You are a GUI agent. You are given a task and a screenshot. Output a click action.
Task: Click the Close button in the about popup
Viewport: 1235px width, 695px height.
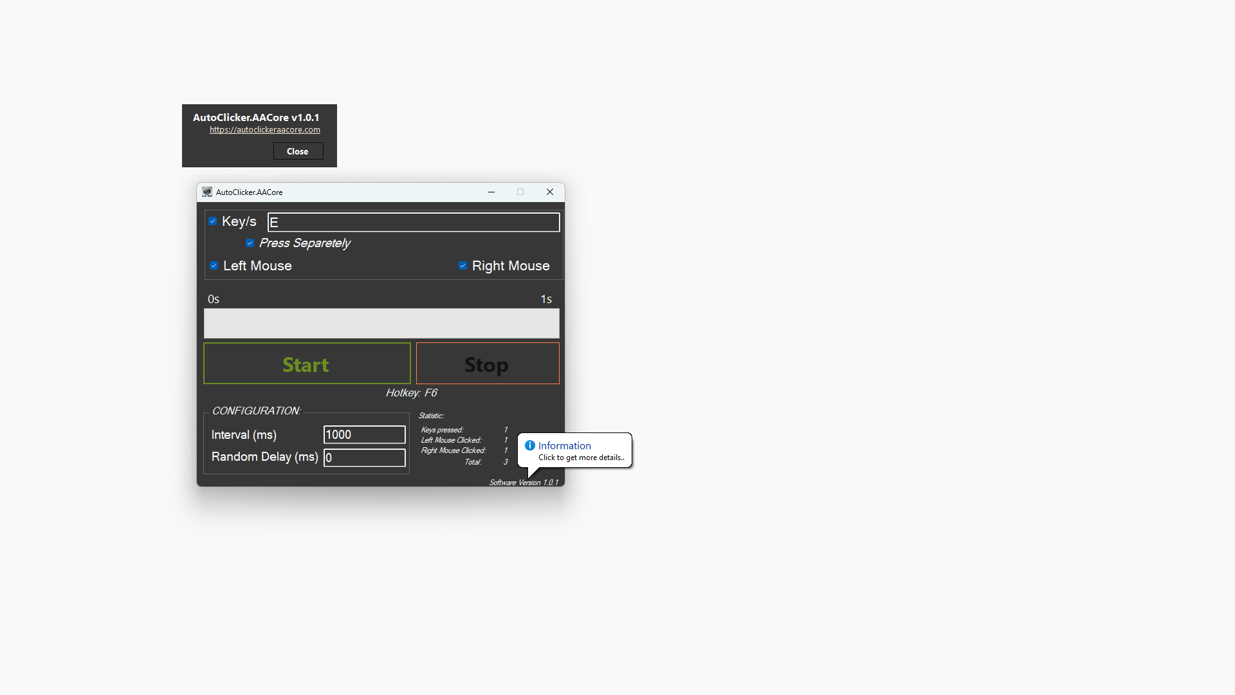[298, 151]
